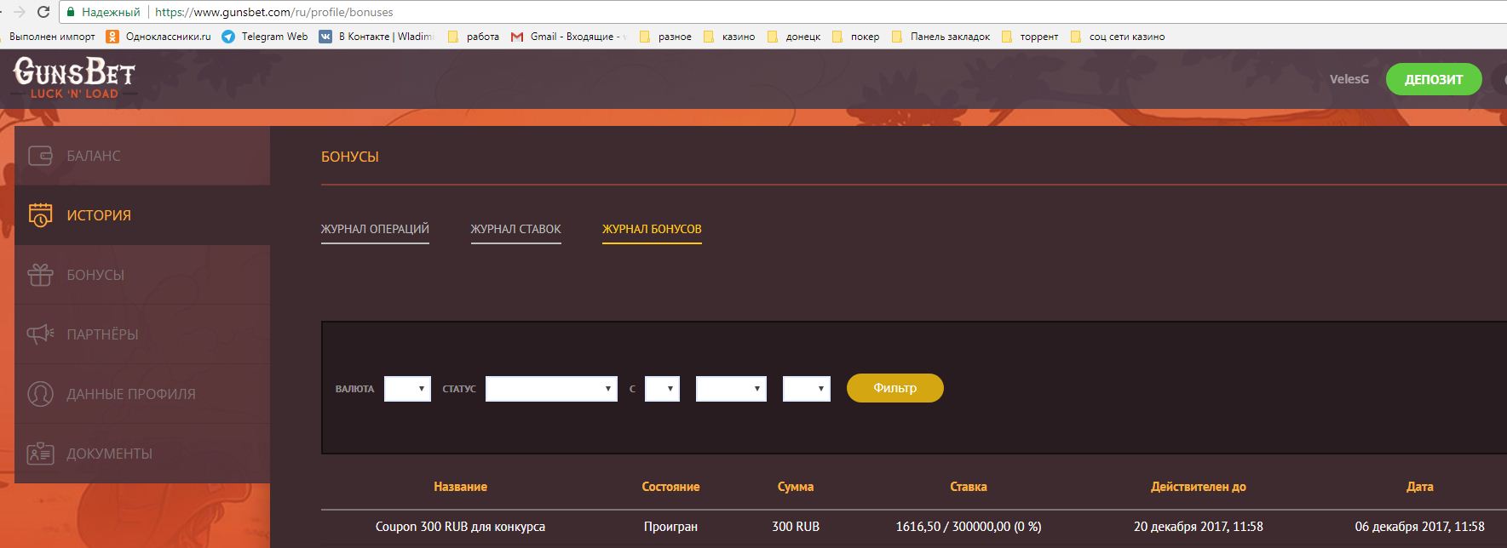Click the green Депозит button
The image size is (1507, 548).
[1434, 79]
